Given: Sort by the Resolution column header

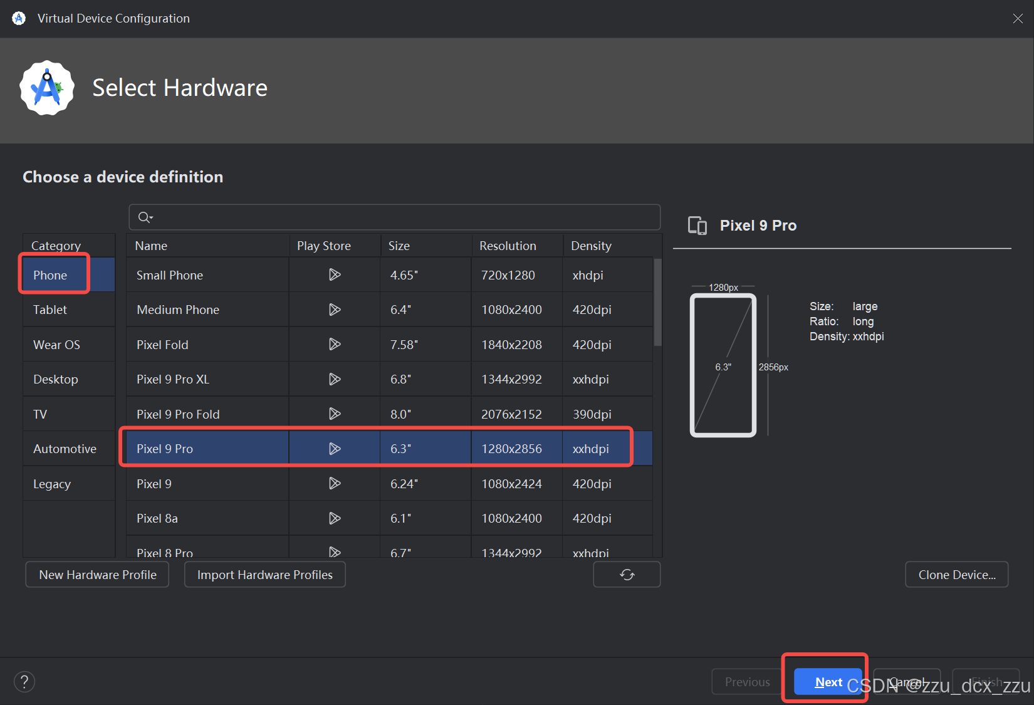Looking at the screenshot, I should coord(517,246).
